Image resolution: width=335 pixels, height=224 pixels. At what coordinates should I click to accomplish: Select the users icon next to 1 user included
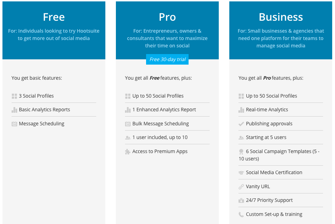click(x=128, y=137)
